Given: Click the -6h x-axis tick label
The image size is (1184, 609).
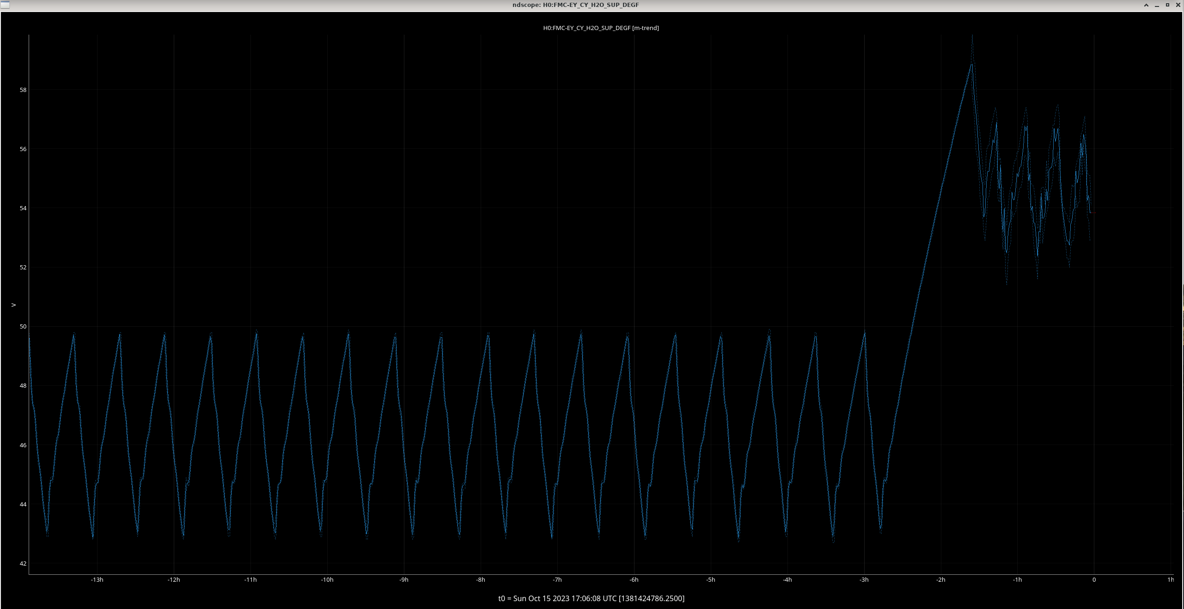Looking at the screenshot, I should tap(634, 580).
